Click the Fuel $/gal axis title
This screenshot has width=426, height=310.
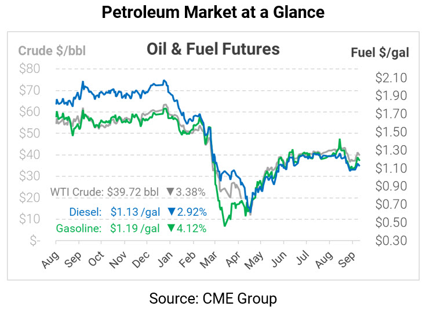click(x=380, y=52)
